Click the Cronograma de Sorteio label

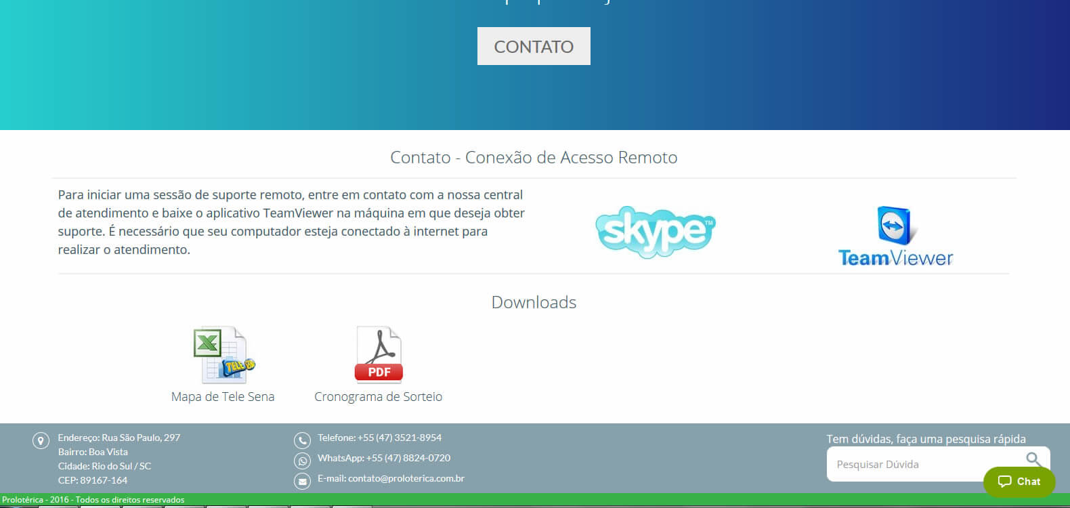[x=378, y=396]
